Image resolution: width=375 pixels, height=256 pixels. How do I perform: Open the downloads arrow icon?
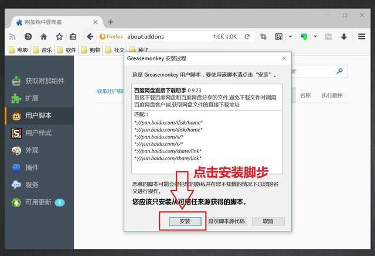(344, 36)
